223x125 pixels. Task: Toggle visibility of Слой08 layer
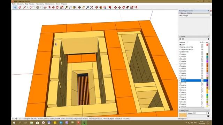click(202, 71)
